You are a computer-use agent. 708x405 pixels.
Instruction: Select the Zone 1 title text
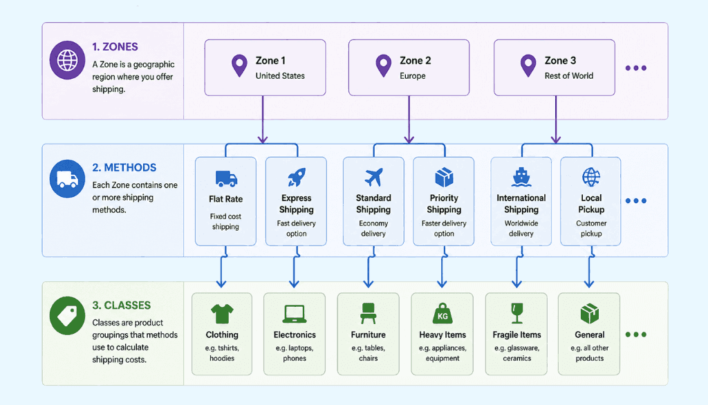tap(270, 61)
